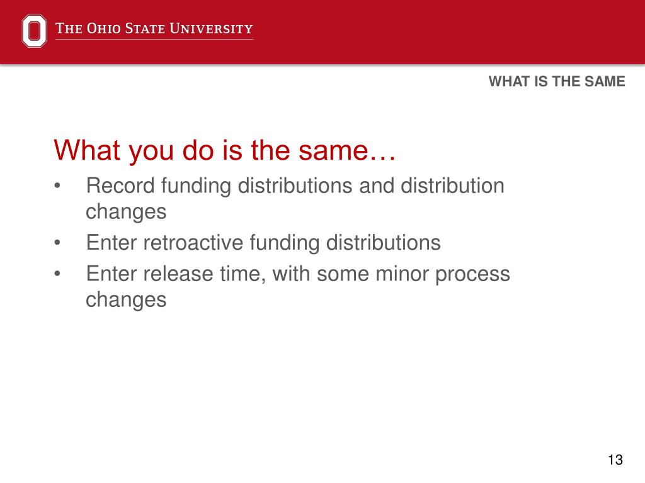Select the 'Record funding distributions' bullet text
The image size is (645, 483).
[295, 198]
